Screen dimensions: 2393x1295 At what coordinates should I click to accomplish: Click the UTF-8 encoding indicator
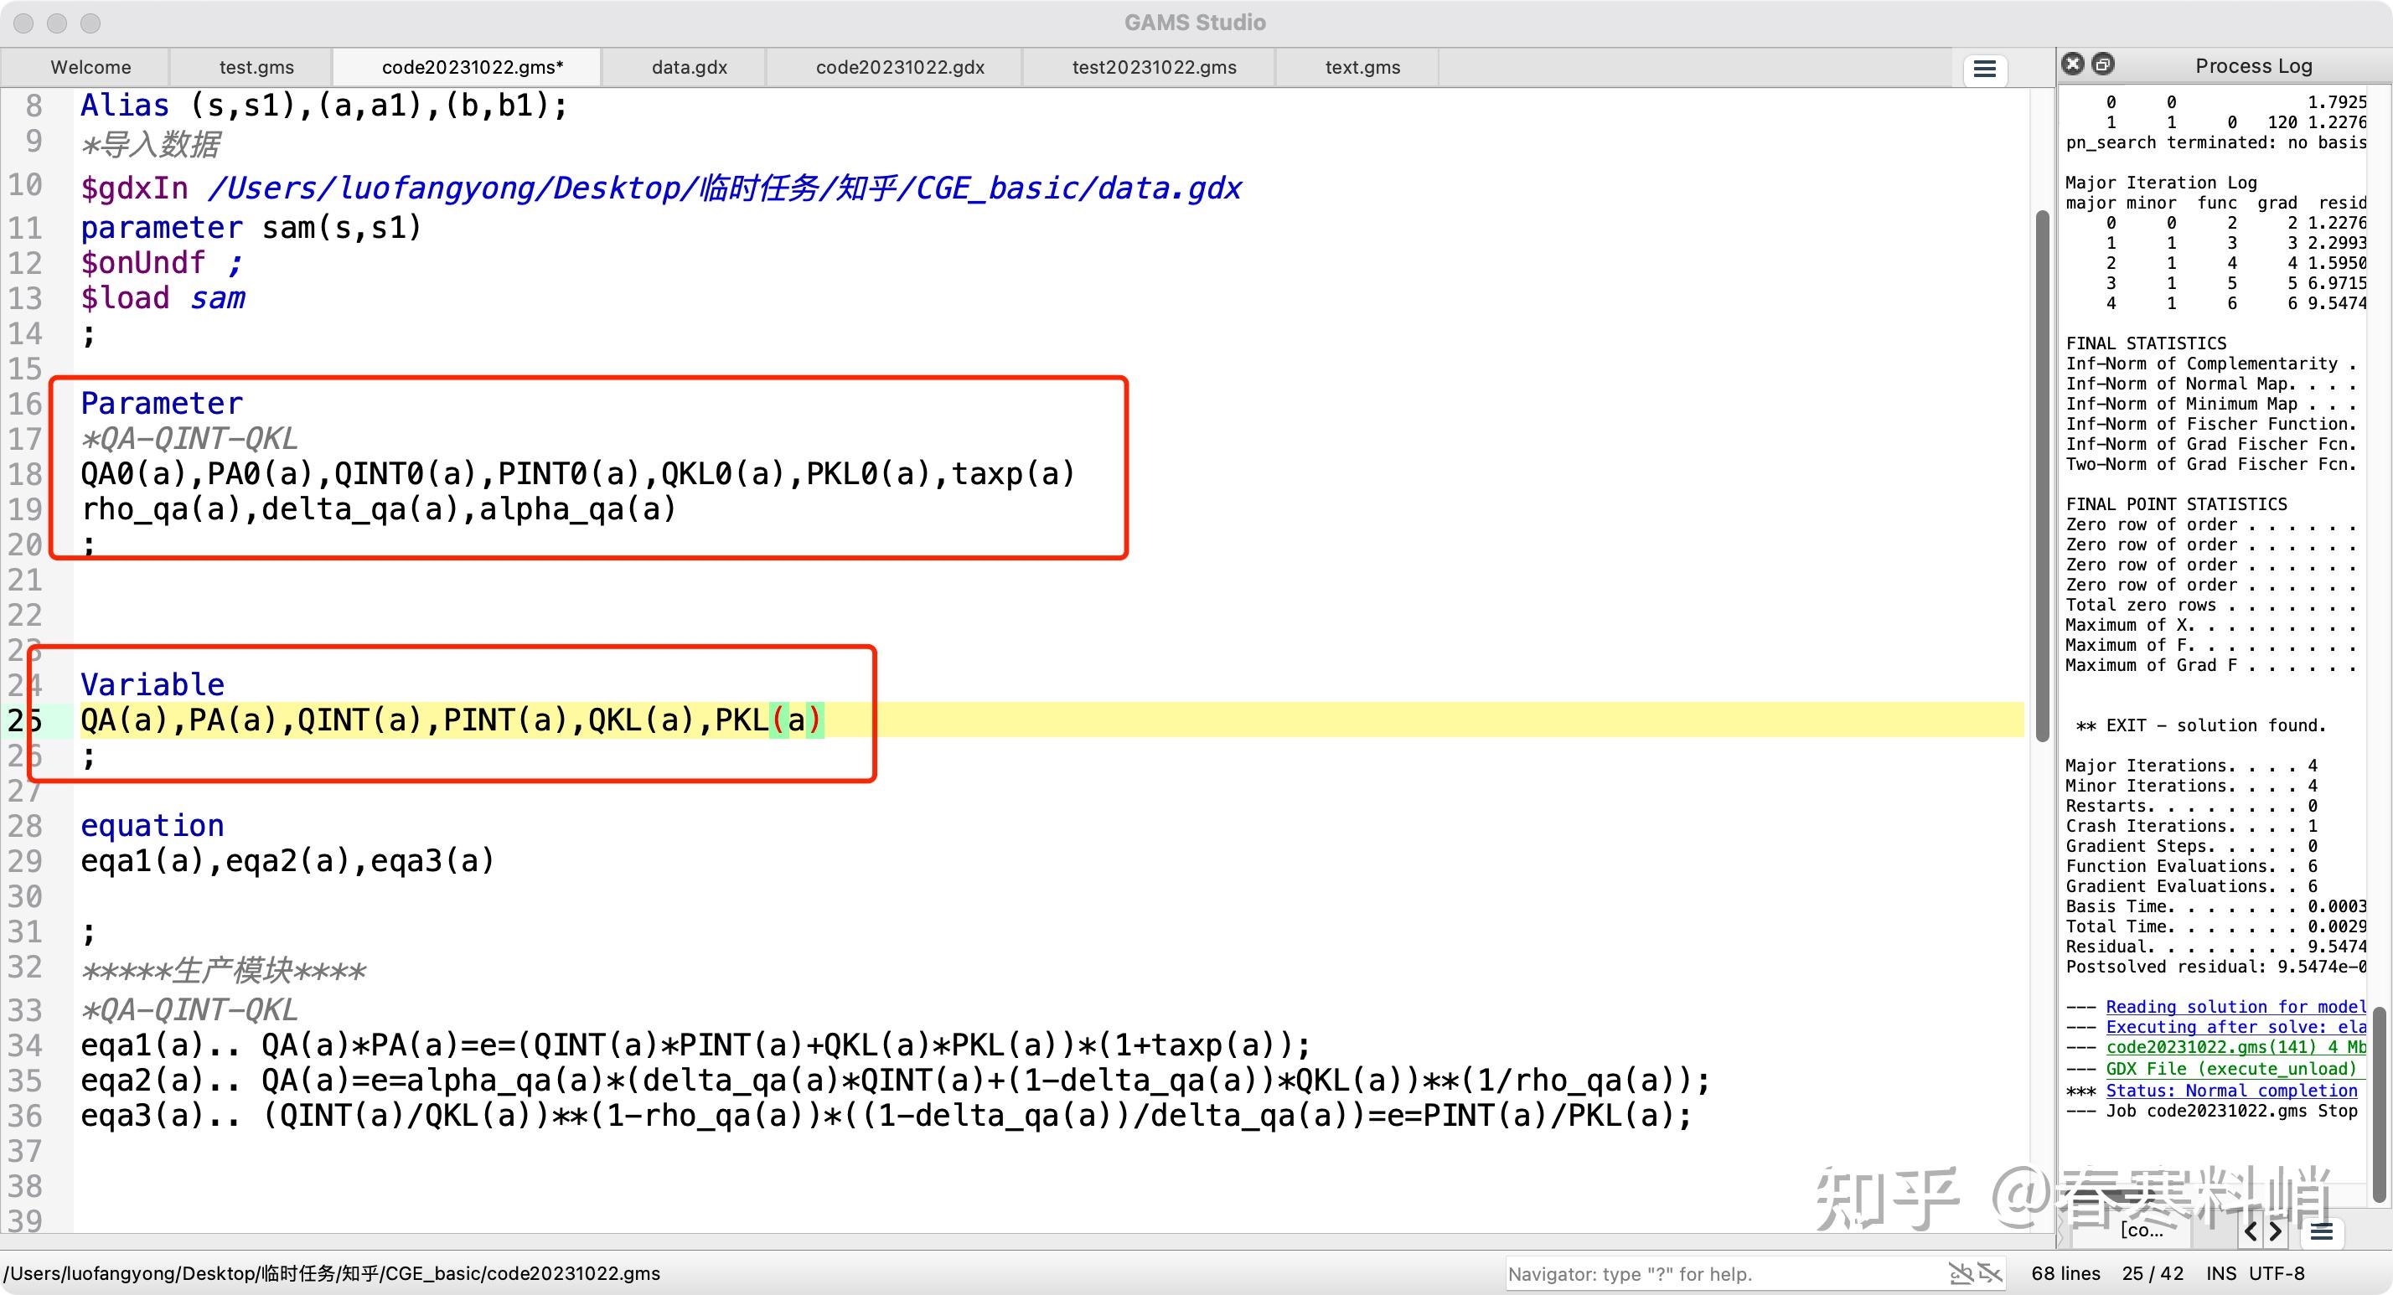[2277, 1273]
